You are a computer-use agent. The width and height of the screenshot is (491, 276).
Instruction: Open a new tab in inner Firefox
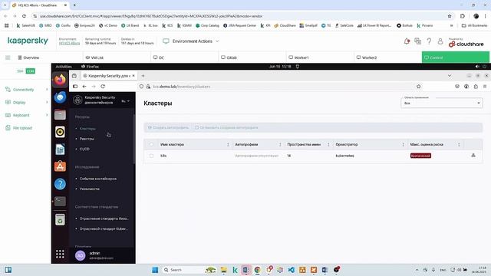[143, 76]
